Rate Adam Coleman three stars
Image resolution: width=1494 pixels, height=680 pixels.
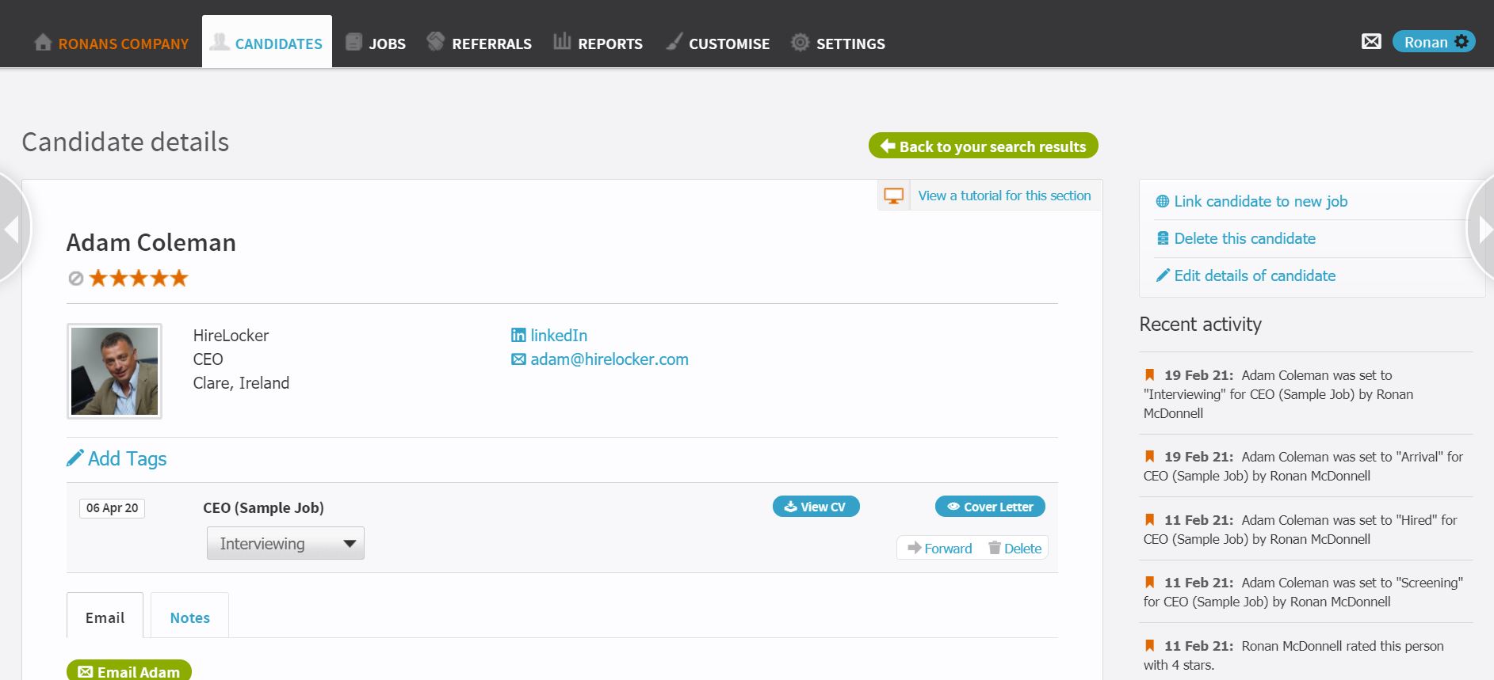(x=139, y=278)
